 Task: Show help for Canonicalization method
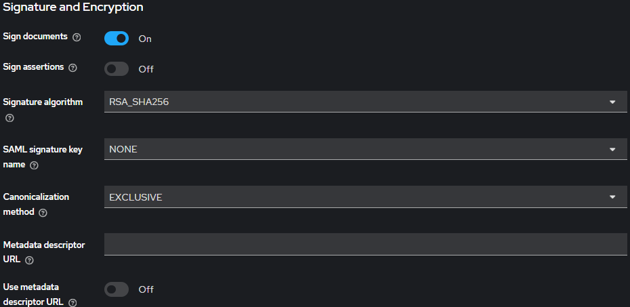tap(43, 212)
